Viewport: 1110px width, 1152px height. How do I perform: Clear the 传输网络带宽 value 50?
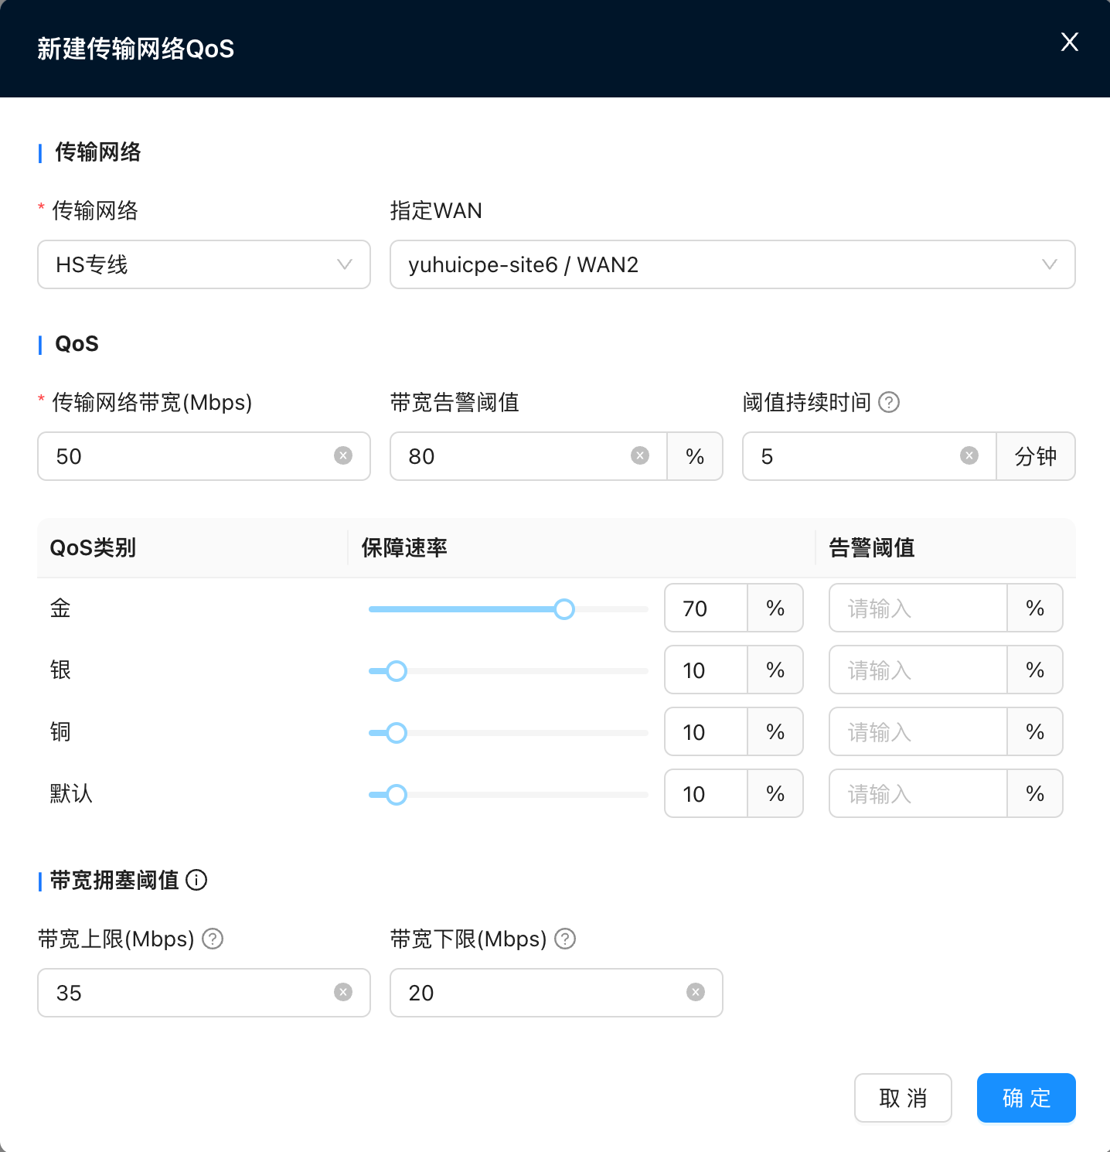point(343,456)
